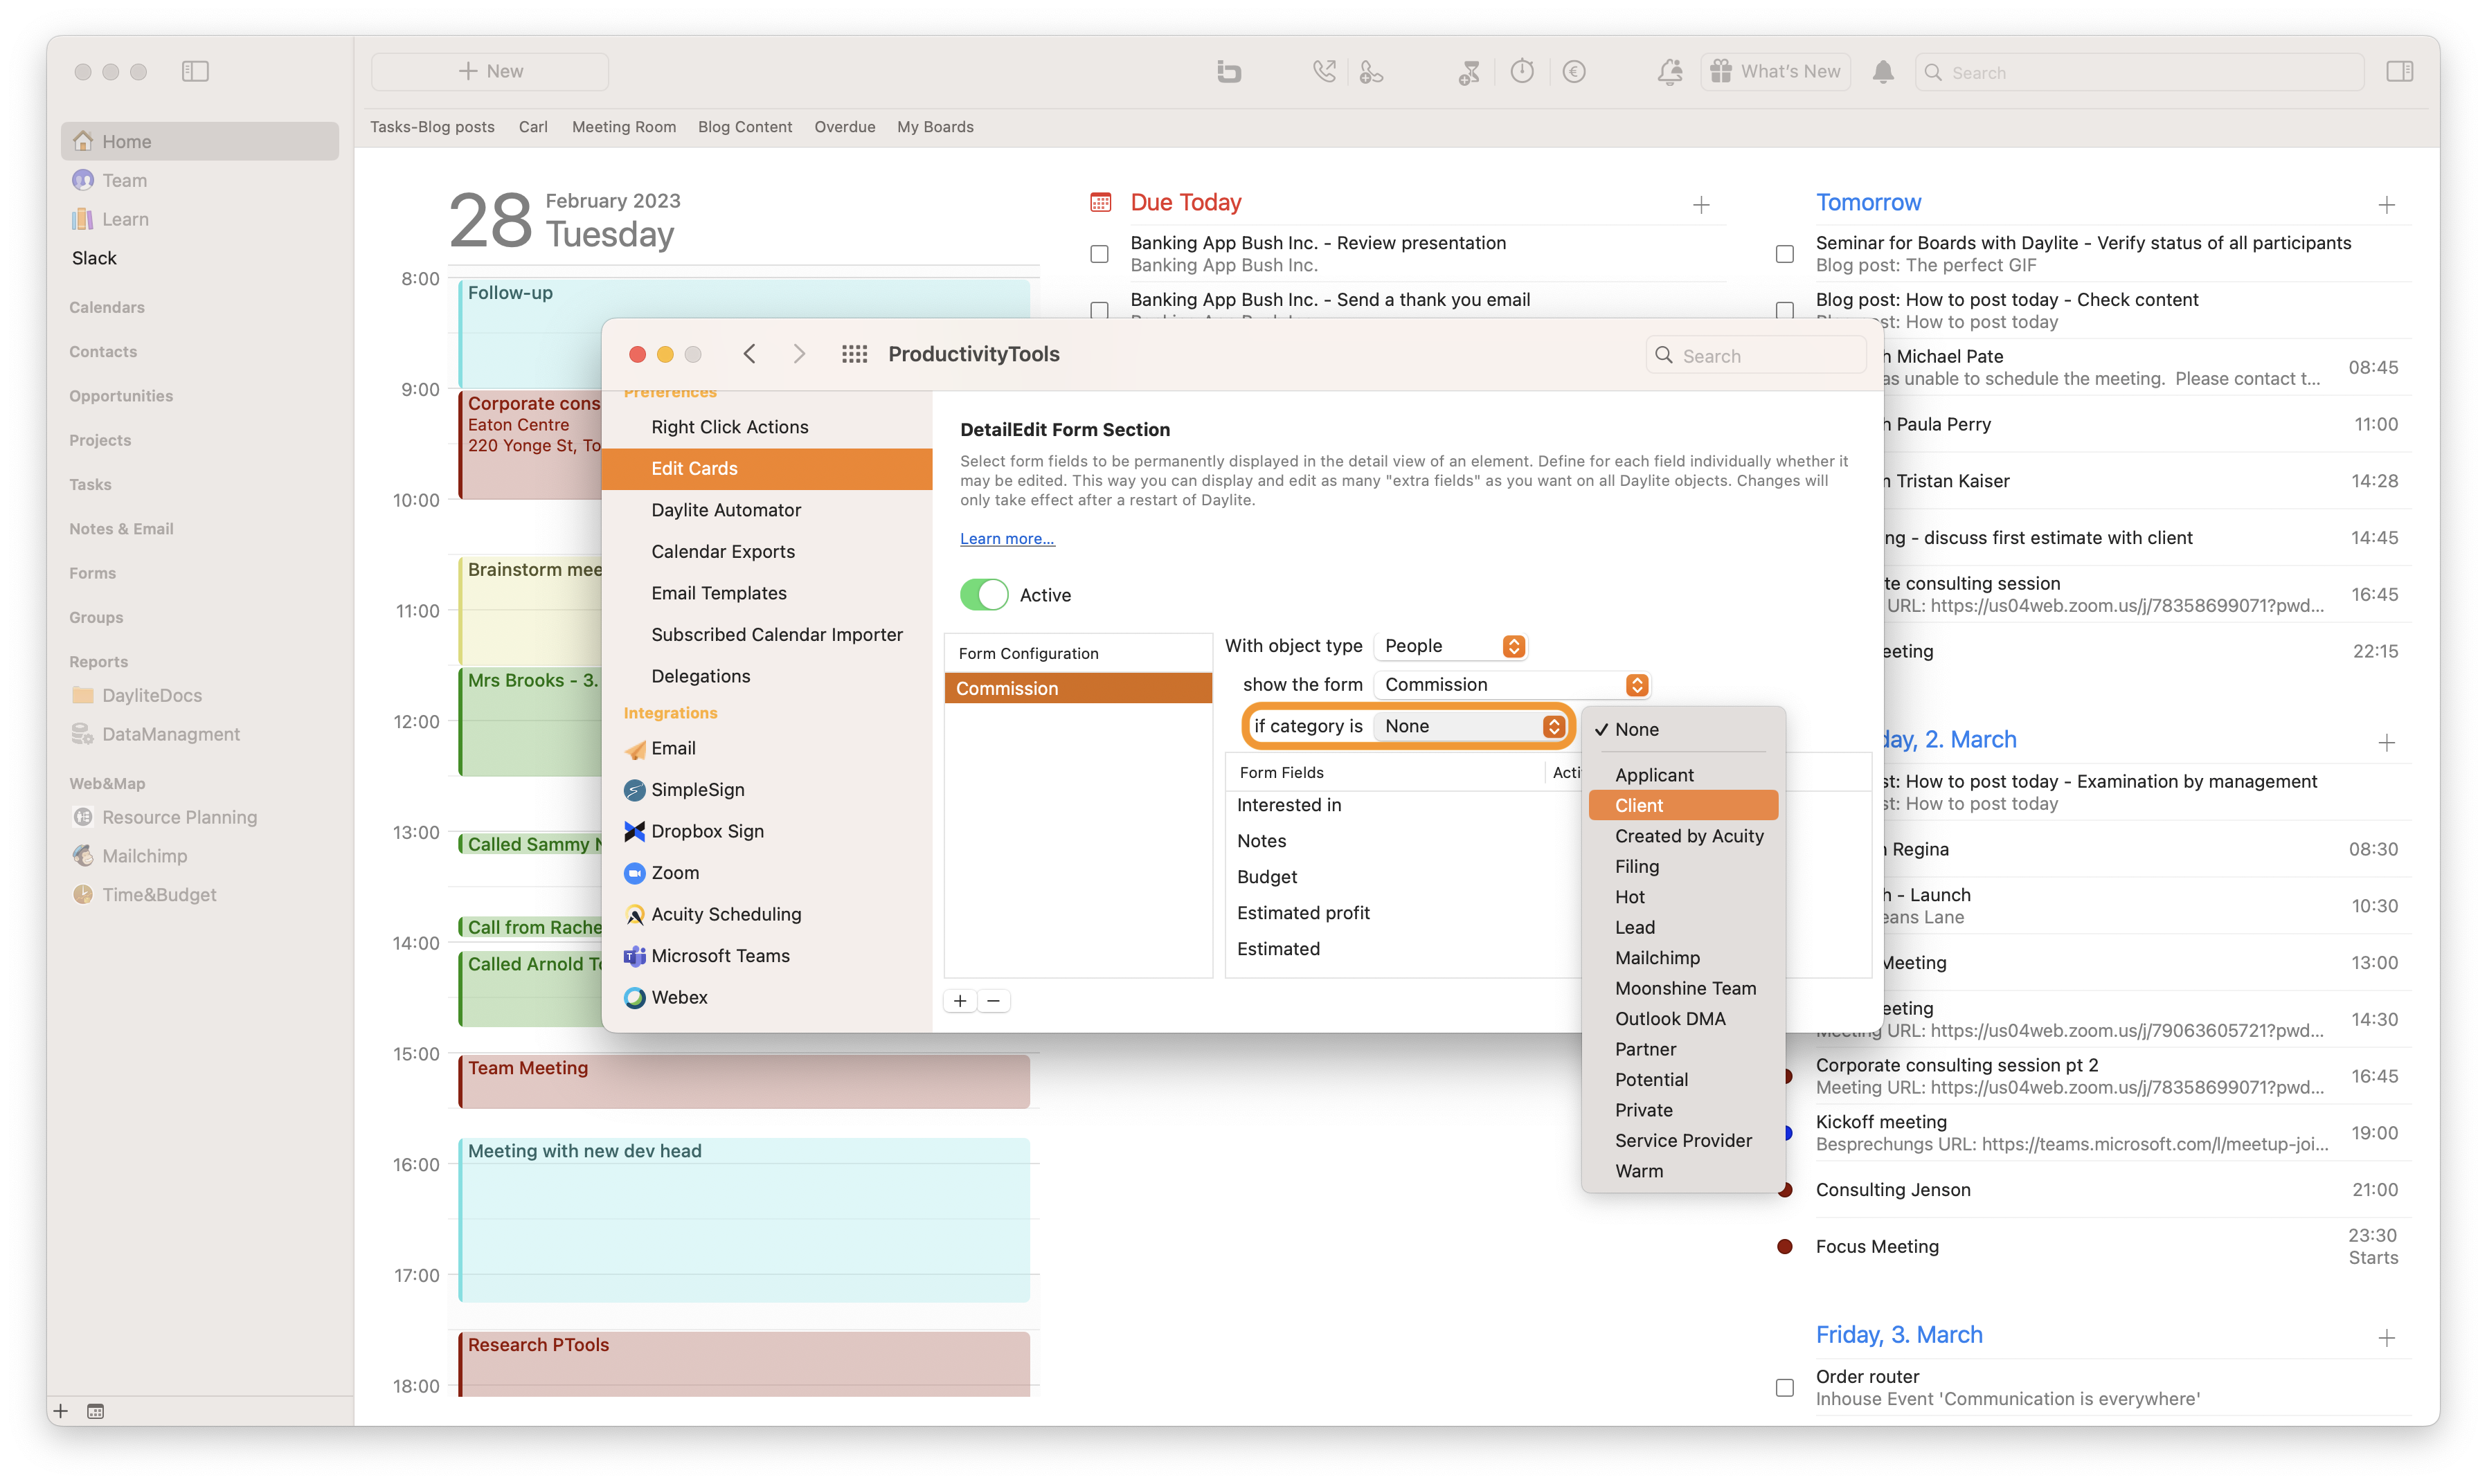Image resolution: width=2487 pixels, height=1484 pixels.
Task: Toggle the Active switch off
Action: pyautogui.click(x=984, y=595)
